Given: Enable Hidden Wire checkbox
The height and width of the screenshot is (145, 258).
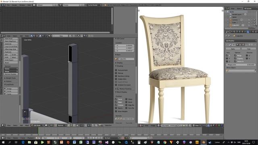Looking at the screenshot, I should 116,79.
